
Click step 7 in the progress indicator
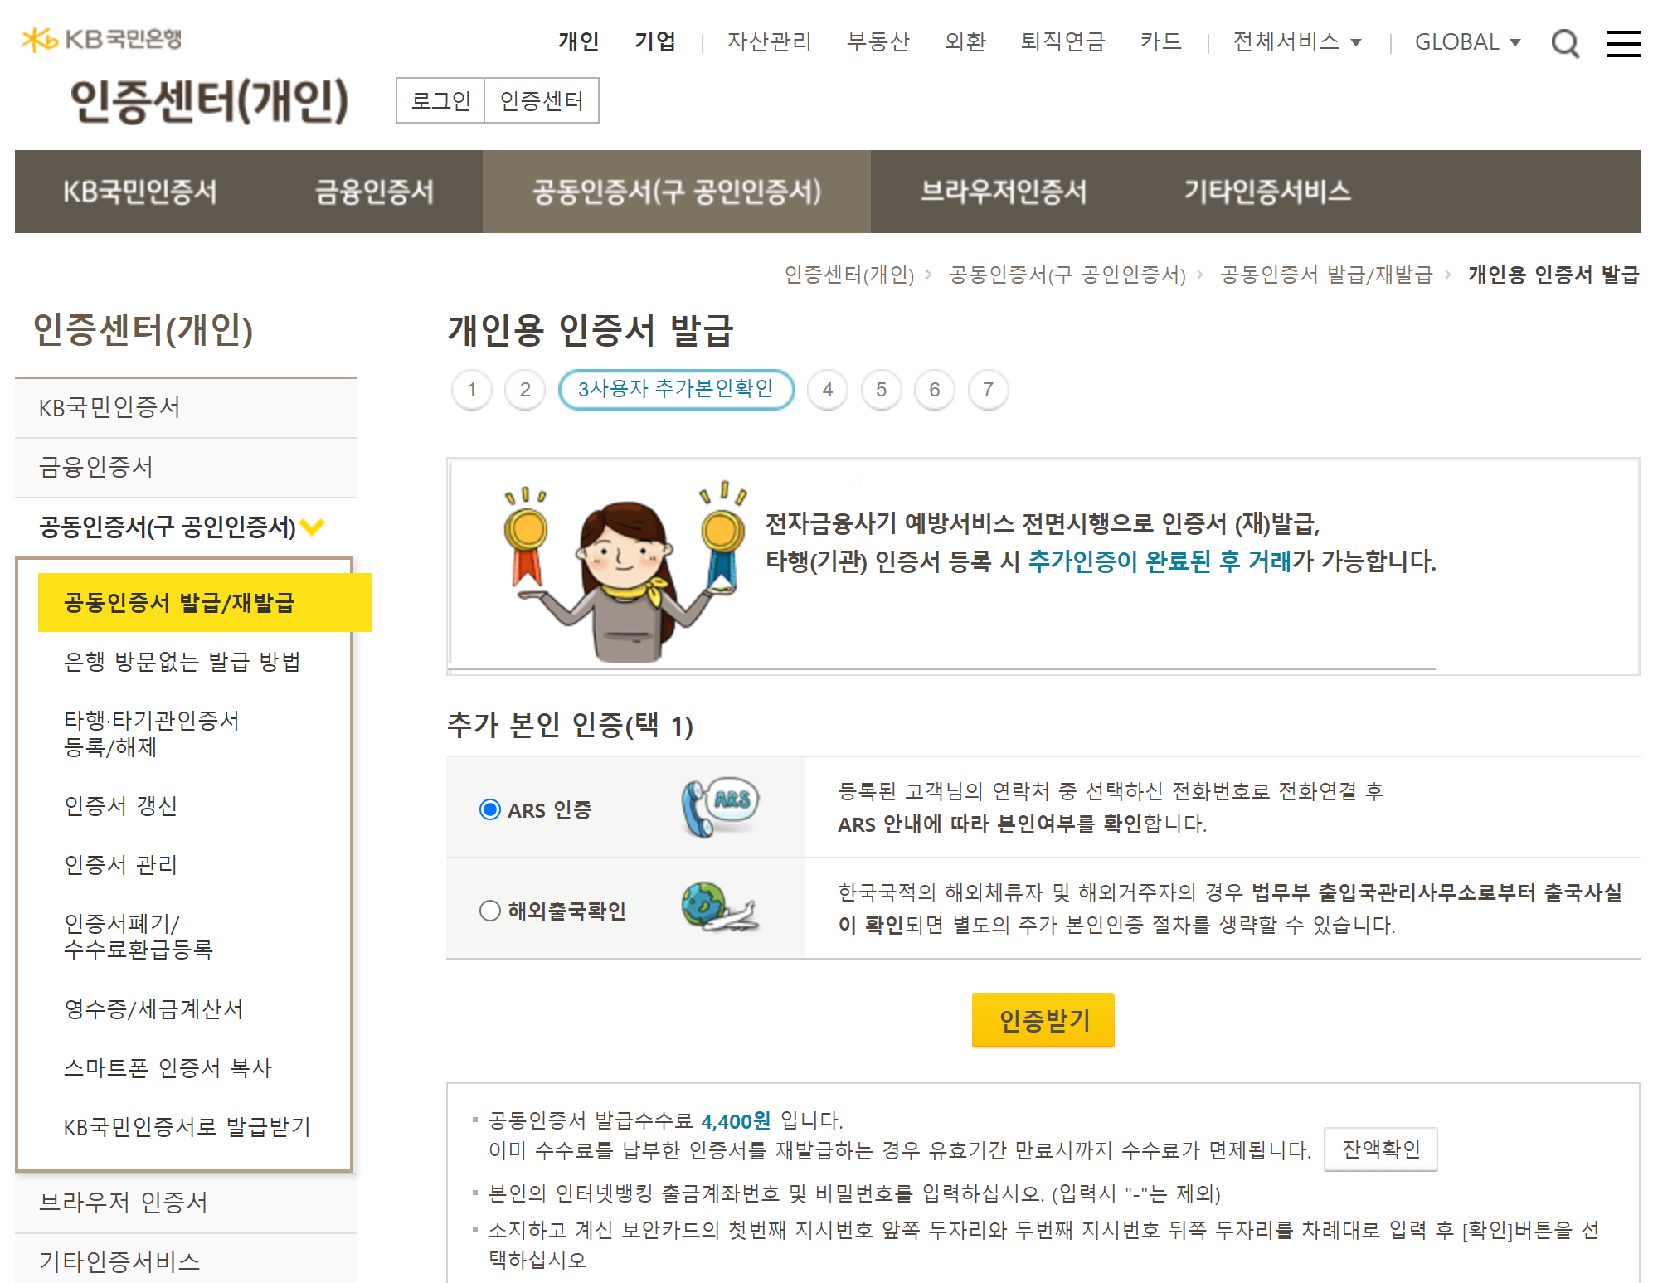(988, 390)
